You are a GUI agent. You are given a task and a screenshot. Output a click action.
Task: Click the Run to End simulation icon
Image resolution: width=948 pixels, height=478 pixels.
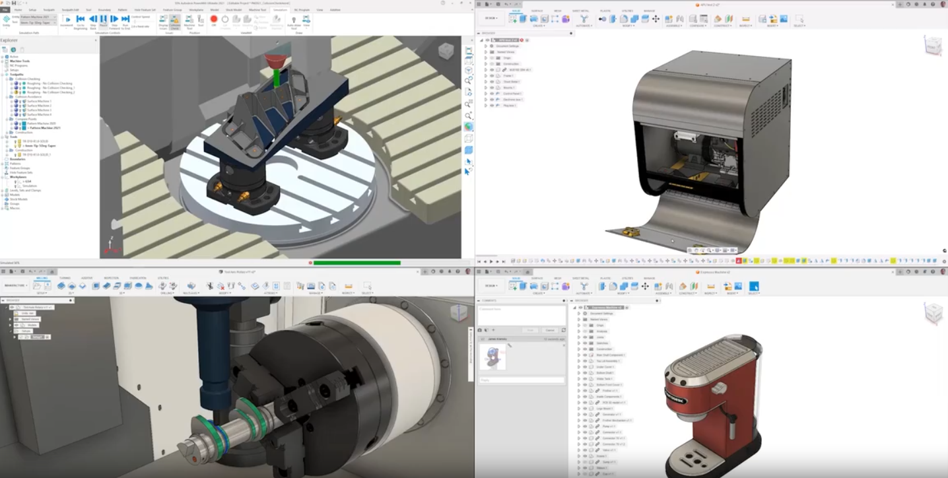pos(125,20)
